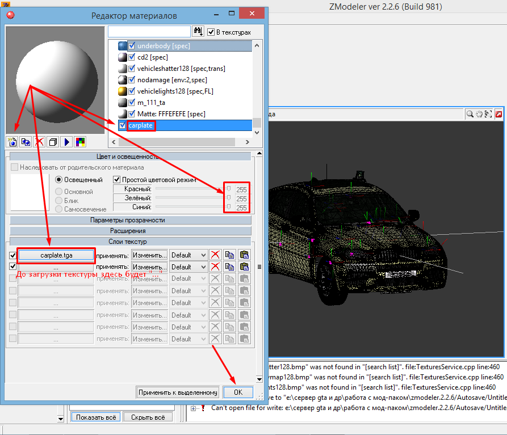The height and width of the screenshot is (435, 507).
Task: Expand the 'Параметры прозрачности' section
Action: (x=130, y=220)
